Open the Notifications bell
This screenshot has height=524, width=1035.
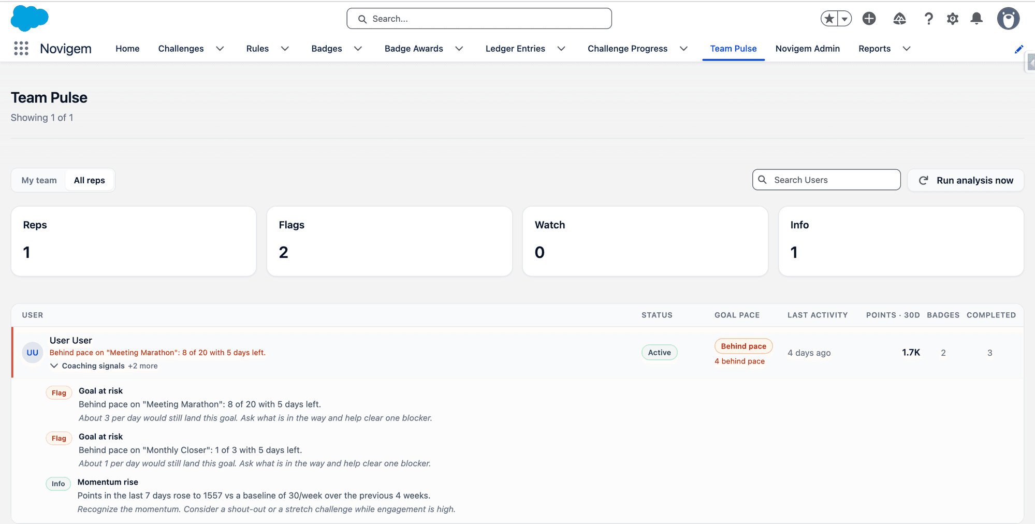pos(976,19)
